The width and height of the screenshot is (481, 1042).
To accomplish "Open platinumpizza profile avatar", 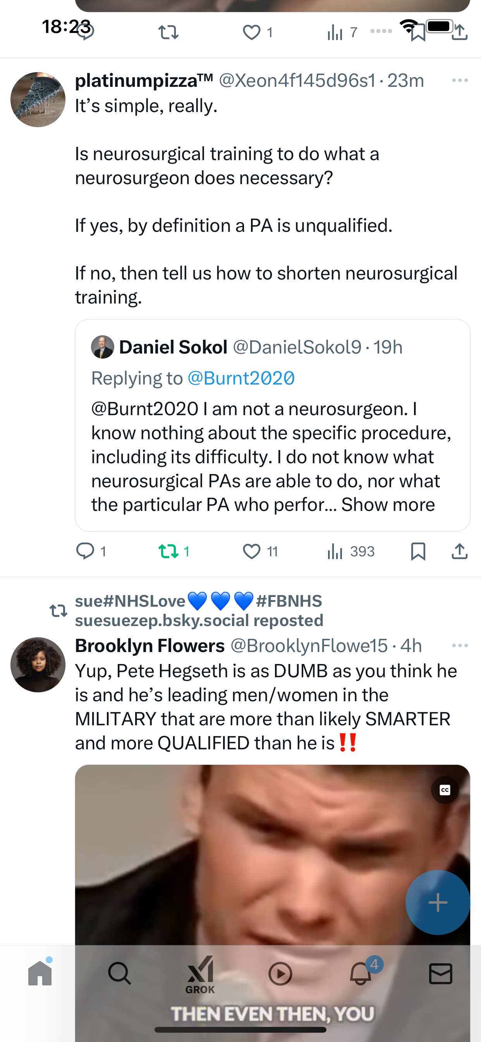I will 38,100.
